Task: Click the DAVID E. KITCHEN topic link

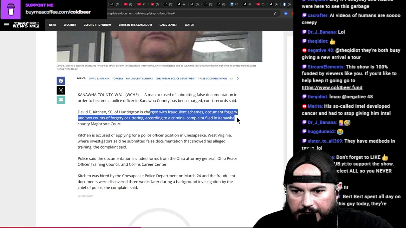Action: (99, 79)
